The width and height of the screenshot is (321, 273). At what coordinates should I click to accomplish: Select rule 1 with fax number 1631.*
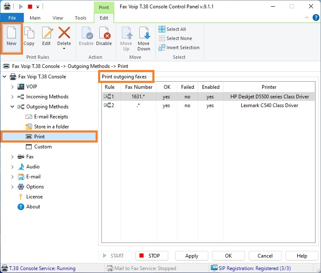tap(208, 96)
